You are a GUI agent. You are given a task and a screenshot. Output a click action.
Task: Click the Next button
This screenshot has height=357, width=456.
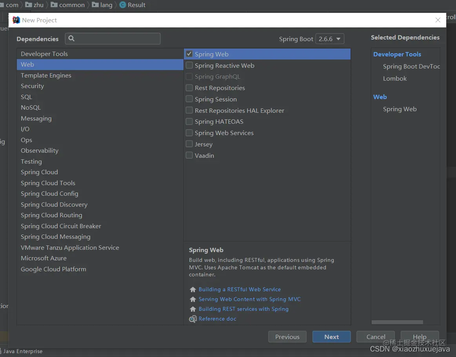(x=332, y=337)
